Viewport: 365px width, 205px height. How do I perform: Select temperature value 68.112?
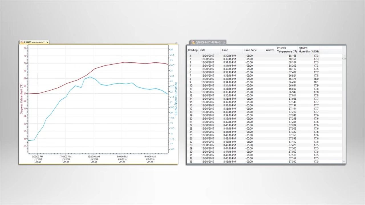pos(292,69)
